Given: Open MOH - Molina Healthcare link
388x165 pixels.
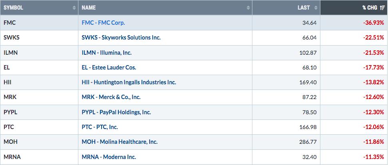Looking at the screenshot, I should pyautogui.click(x=120, y=142).
